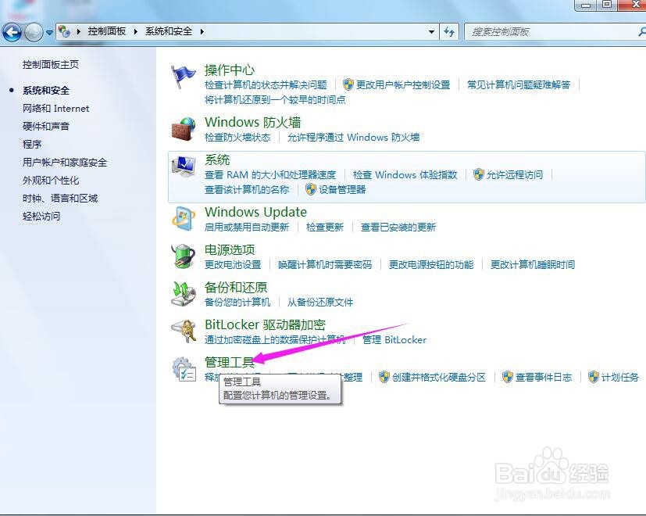Open Windows Update via its globe icon
Viewport: 646px width, 516px height.
(183, 217)
